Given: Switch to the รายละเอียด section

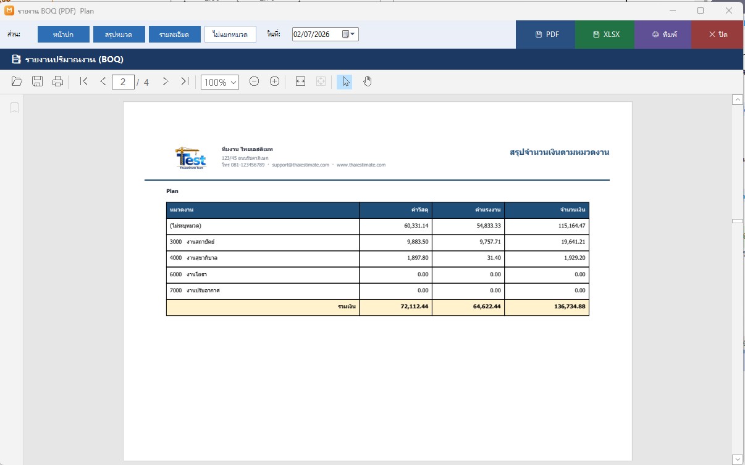Looking at the screenshot, I should tap(174, 35).
